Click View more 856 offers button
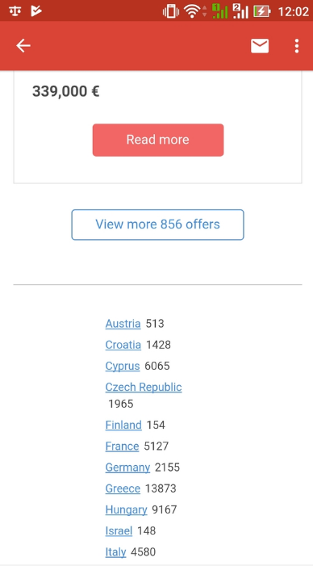This screenshot has width=313, height=566. 157,224
